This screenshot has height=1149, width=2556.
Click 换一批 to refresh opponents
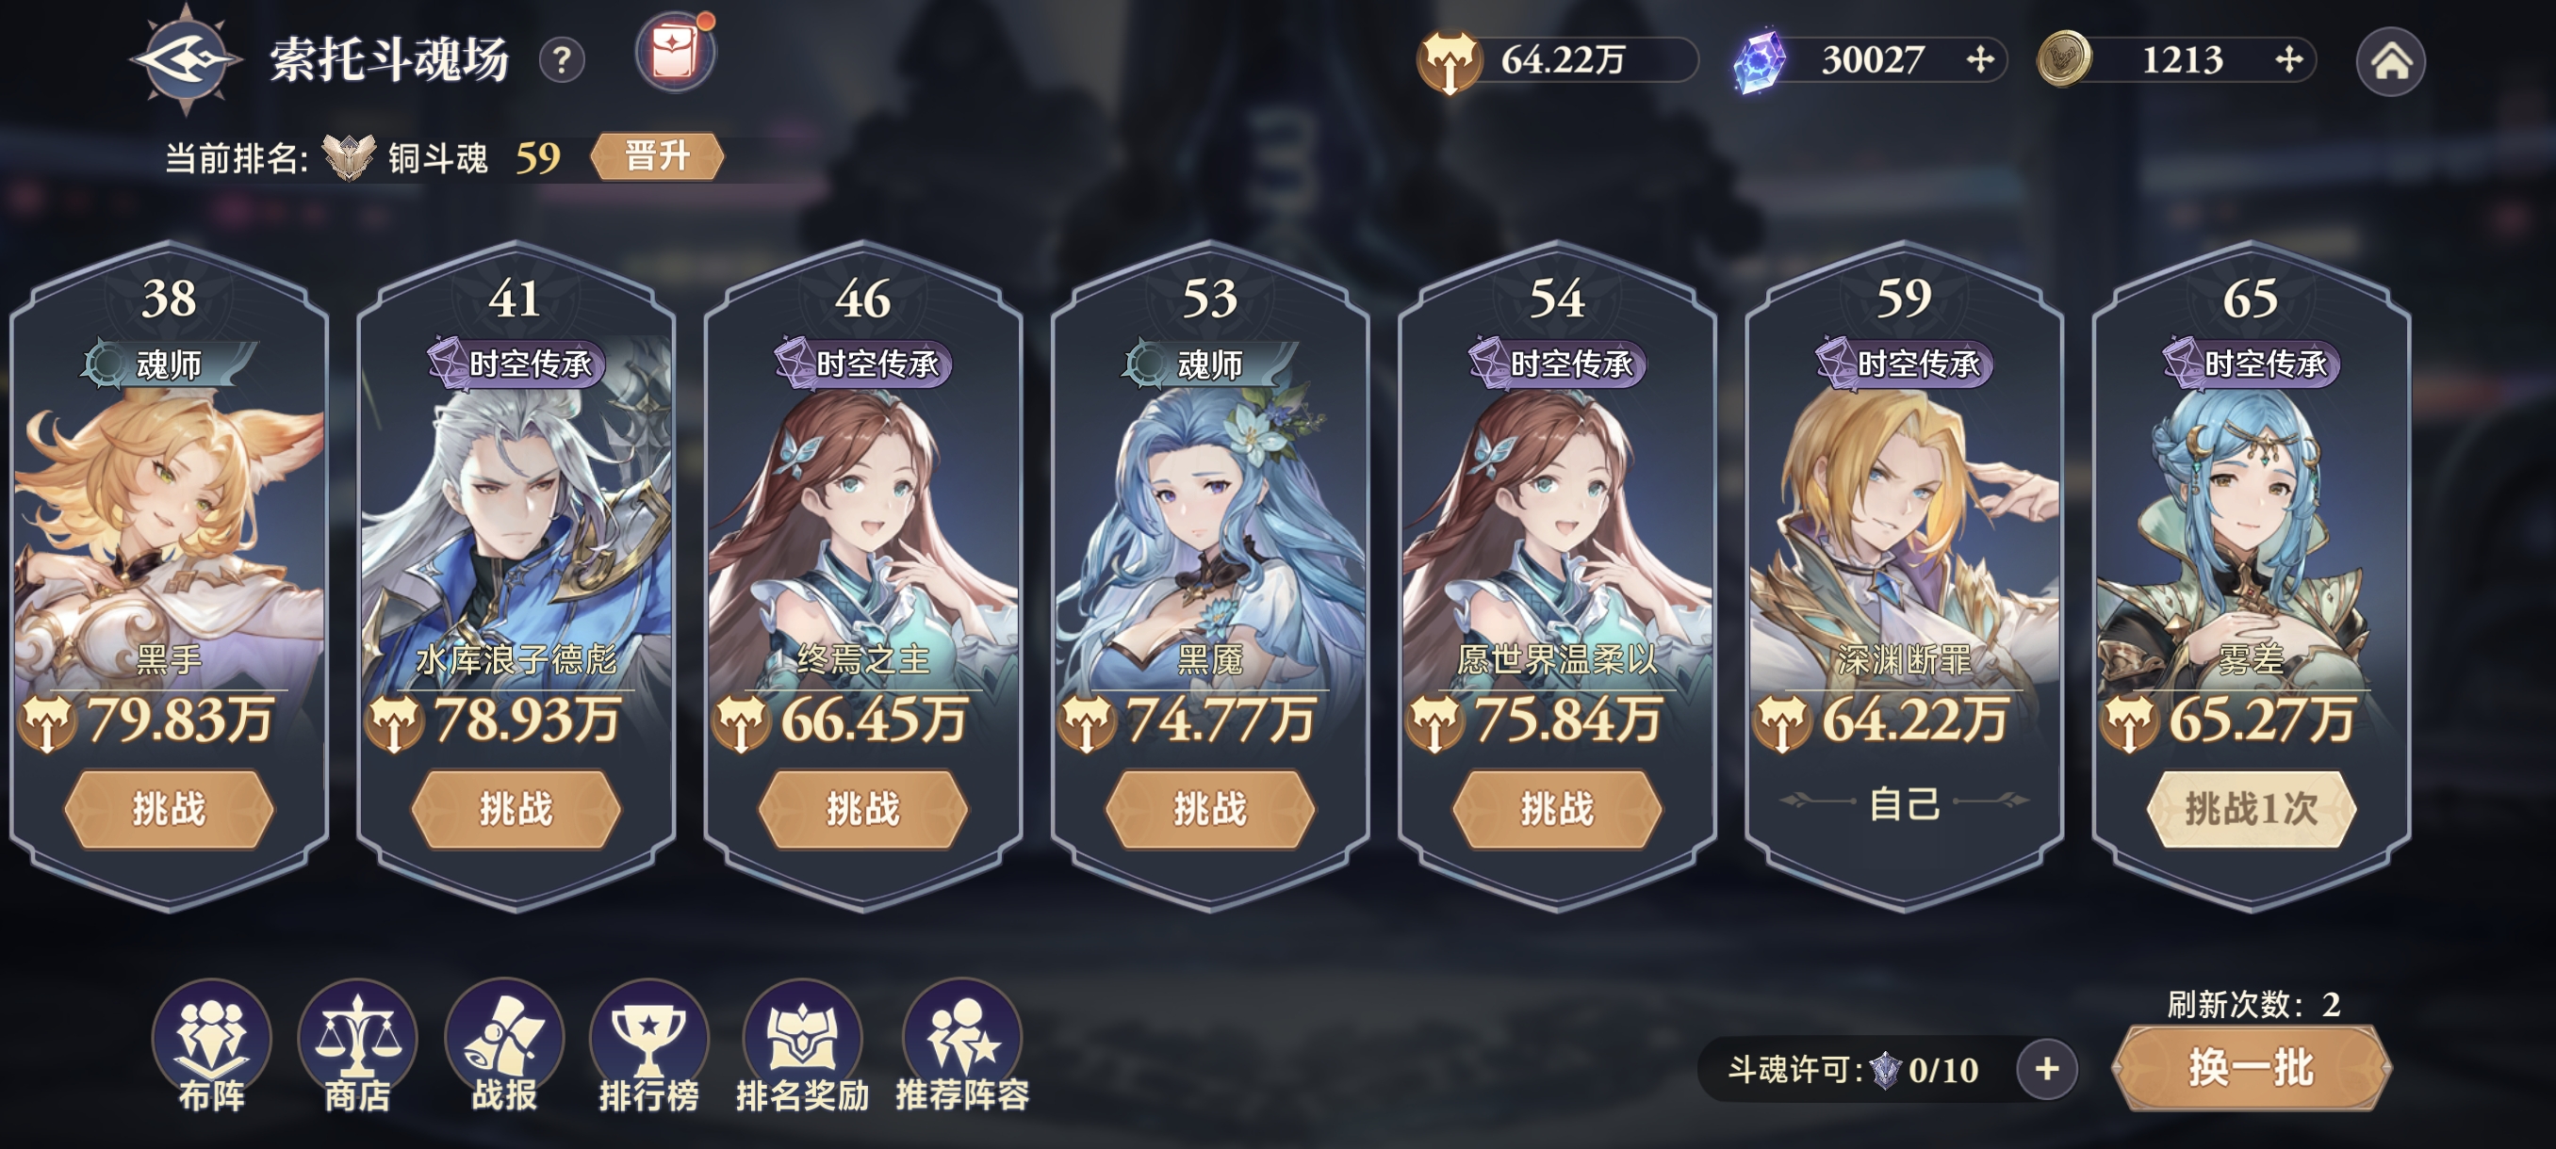pos(2251,1069)
